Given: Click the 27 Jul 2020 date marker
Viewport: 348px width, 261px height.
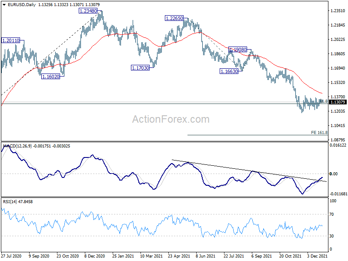Looking at the screenshot, I should point(11,256).
